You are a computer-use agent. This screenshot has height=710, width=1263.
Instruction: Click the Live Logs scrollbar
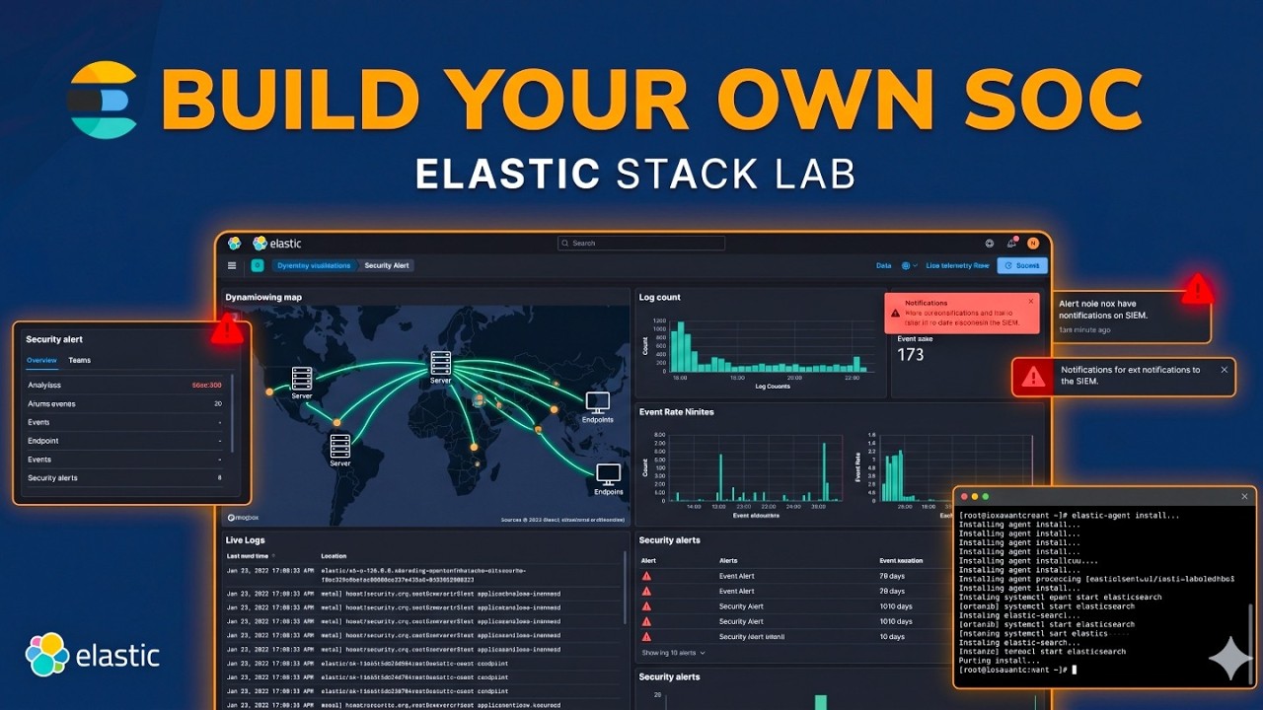click(x=626, y=587)
